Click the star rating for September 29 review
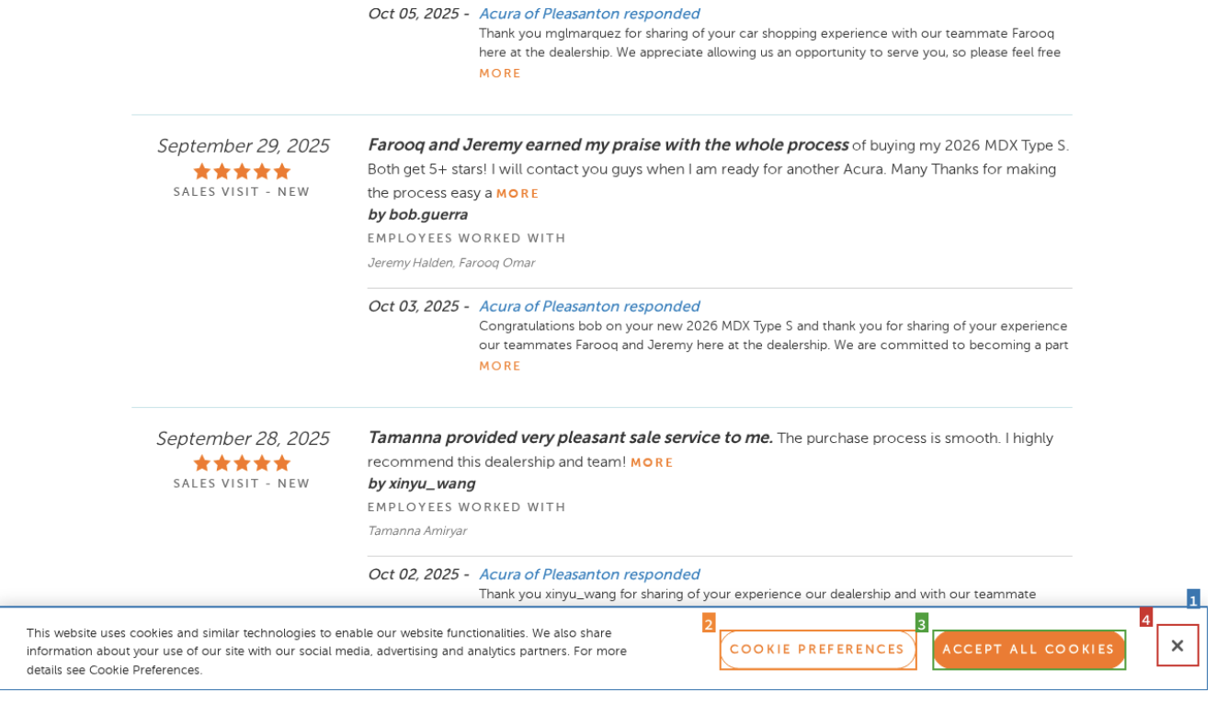 click(x=242, y=172)
